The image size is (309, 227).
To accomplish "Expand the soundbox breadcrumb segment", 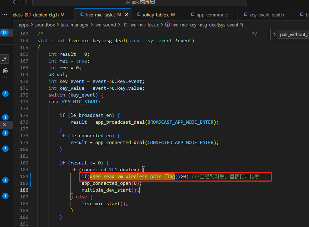I will pyautogui.click(x=45, y=25).
